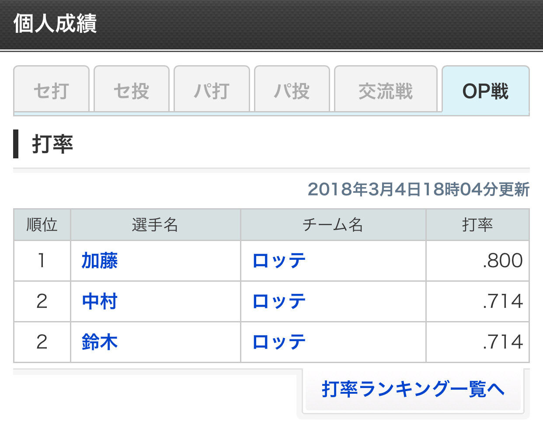Click the チーム名 column header

point(333,225)
